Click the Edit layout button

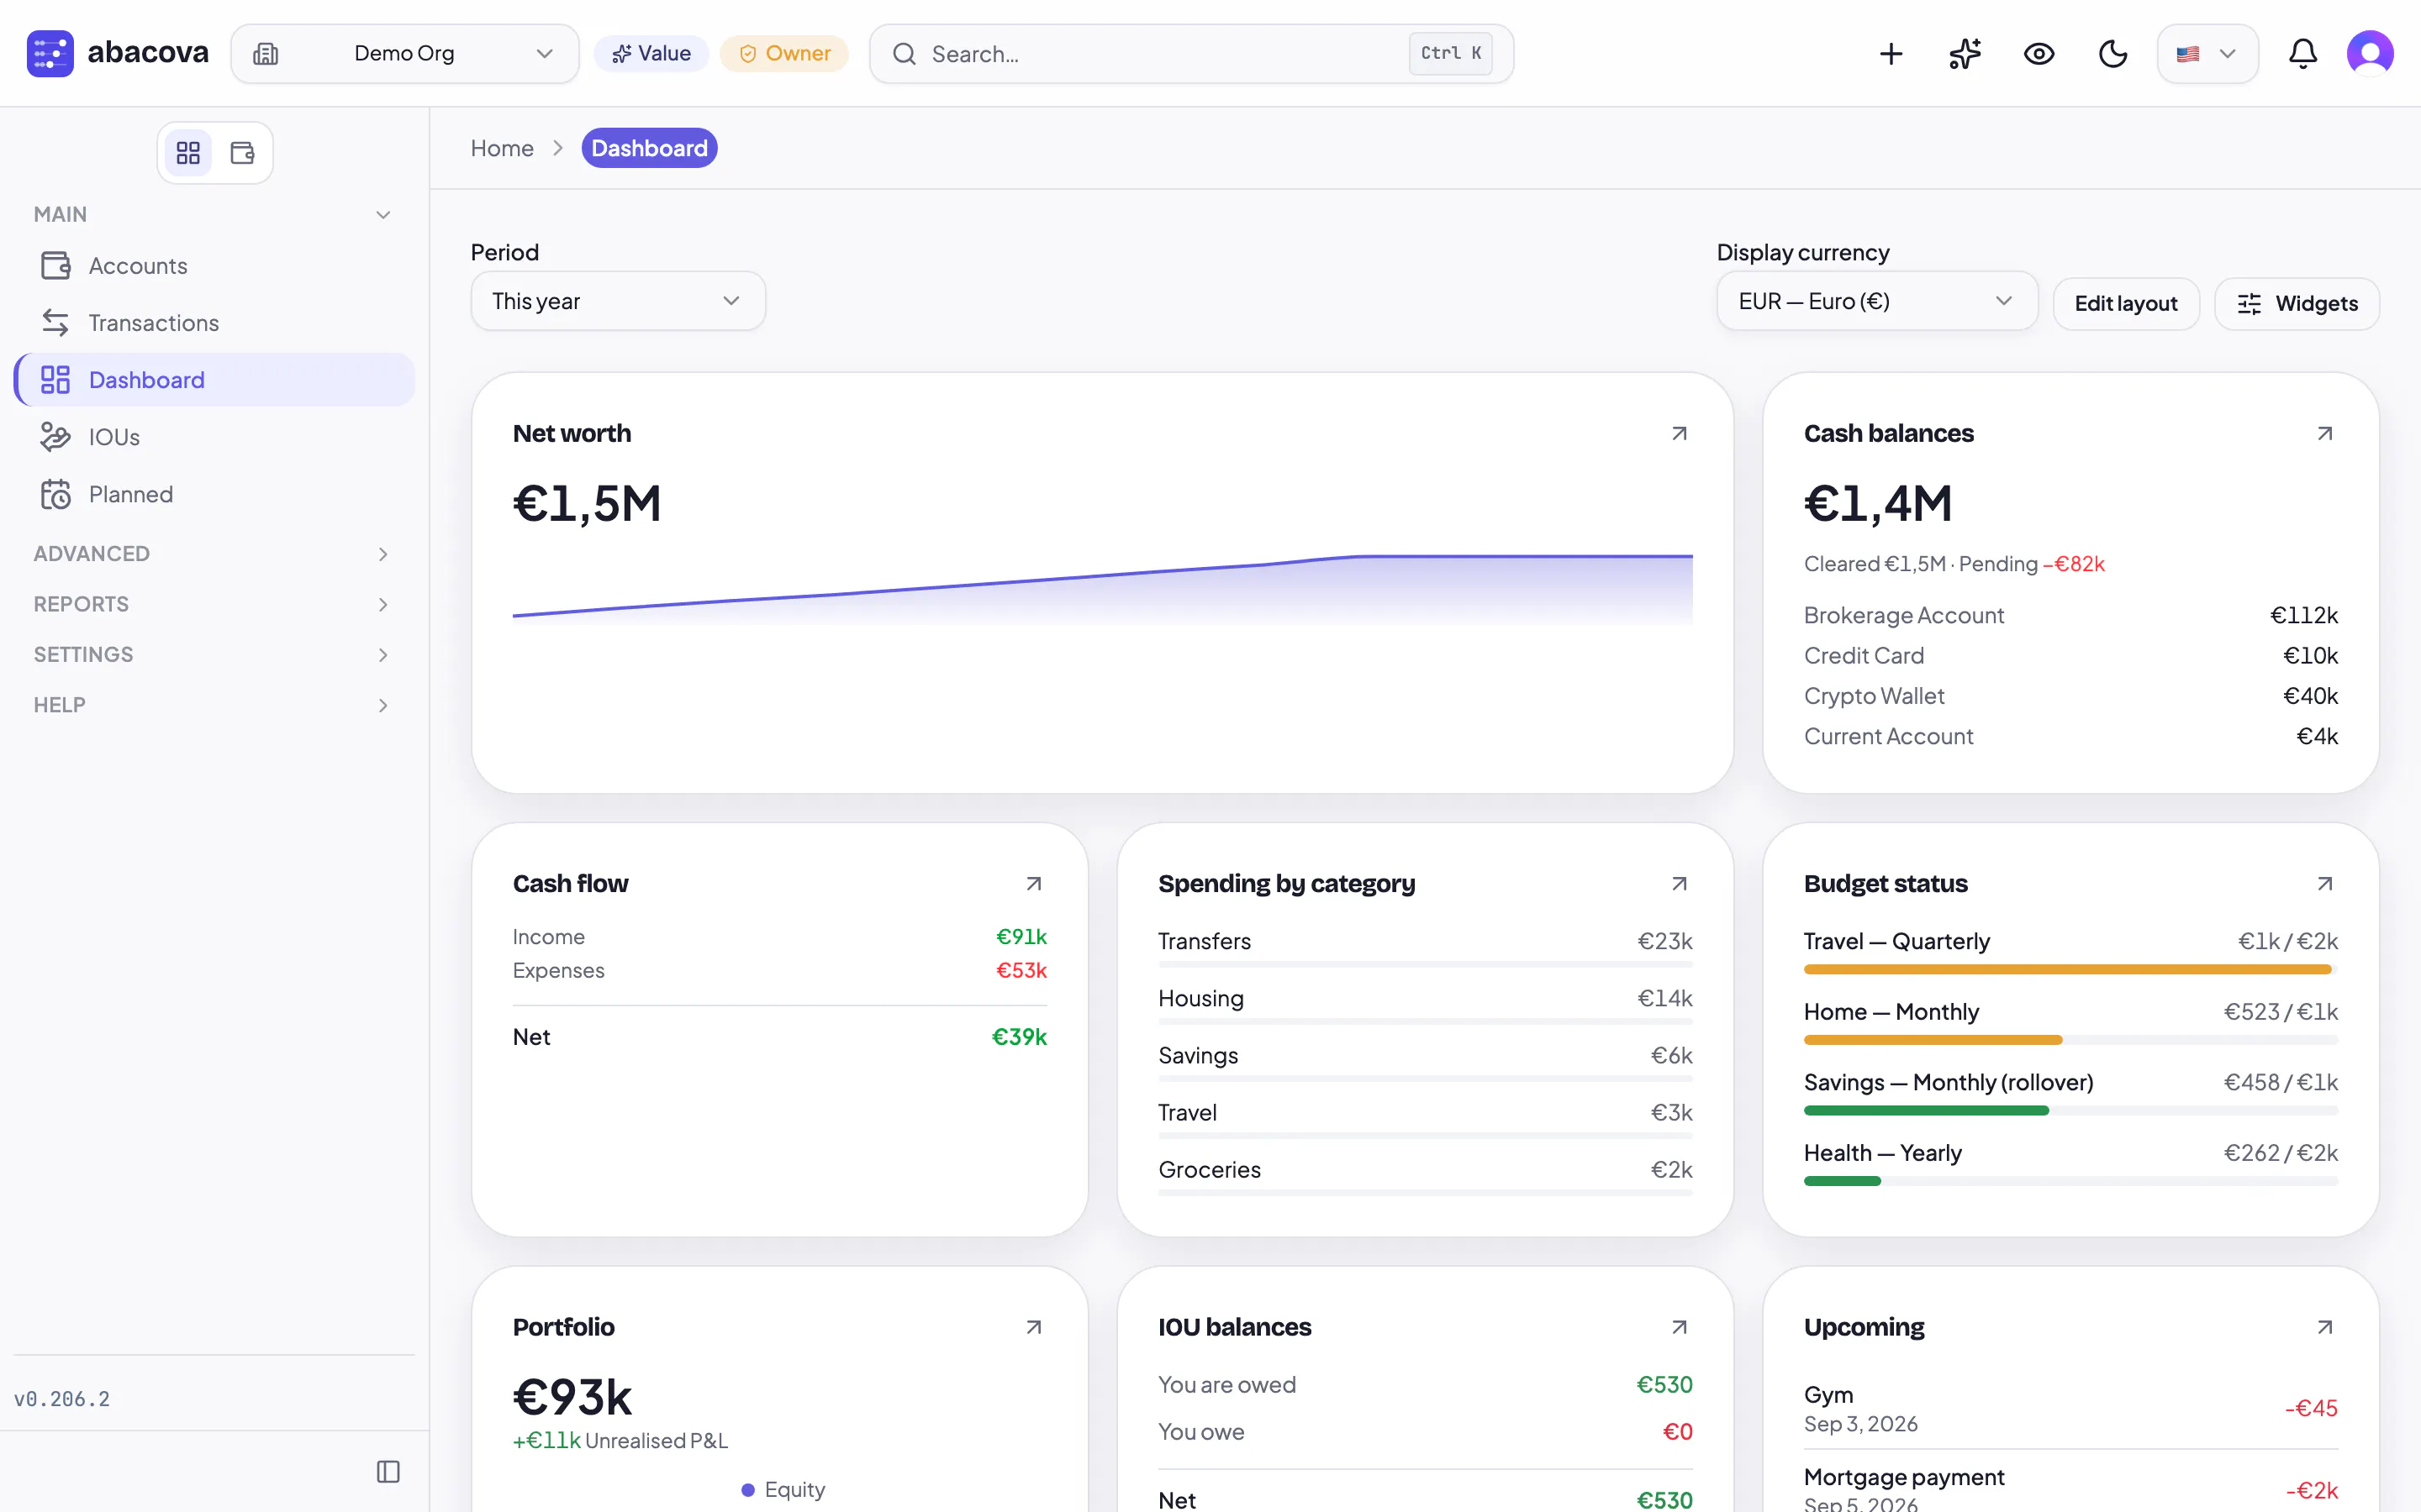tap(2126, 303)
